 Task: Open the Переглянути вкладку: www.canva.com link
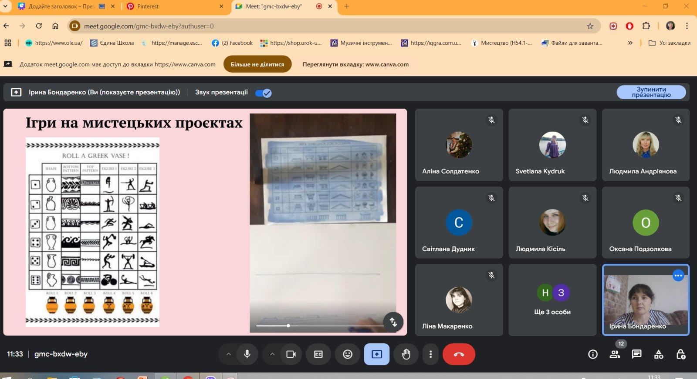[355, 64]
